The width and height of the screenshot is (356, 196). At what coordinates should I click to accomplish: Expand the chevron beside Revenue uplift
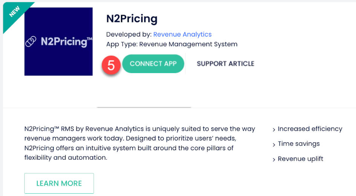click(x=274, y=159)
